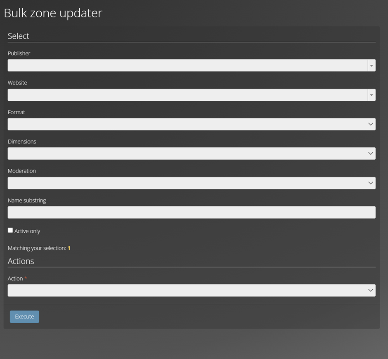Image resolution: width=388 pixels, height=359 pixels.
Task: Open the Moderation select box
Action: (x=192, y=183)
